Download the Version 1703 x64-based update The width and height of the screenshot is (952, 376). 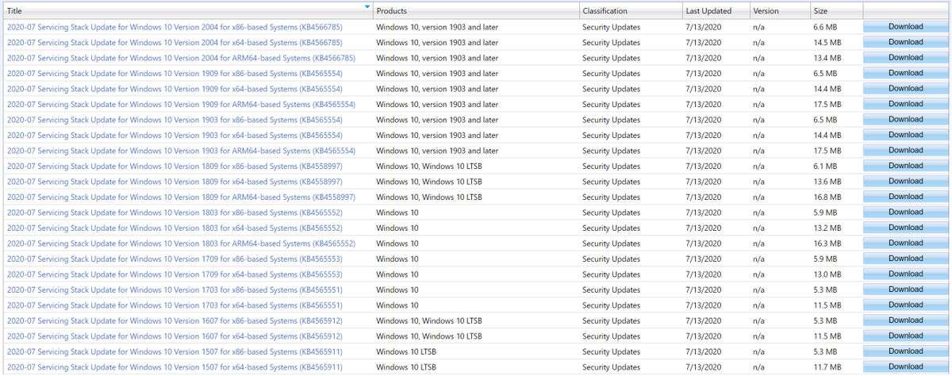coord(905,305)
